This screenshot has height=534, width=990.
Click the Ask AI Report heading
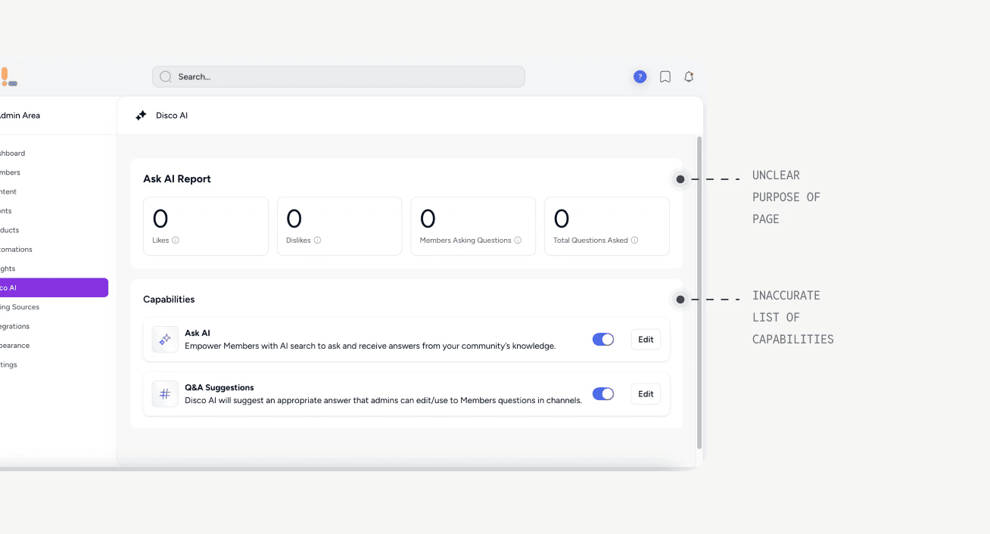177,179
